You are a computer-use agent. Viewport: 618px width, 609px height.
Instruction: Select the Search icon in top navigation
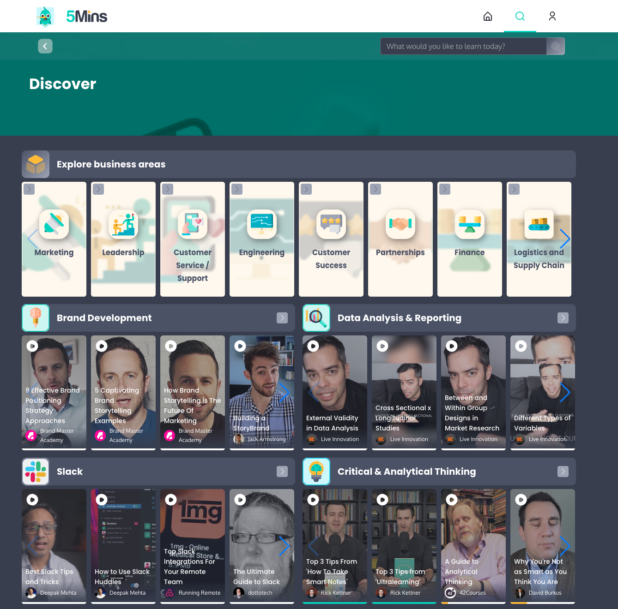[x=520, y=16]
